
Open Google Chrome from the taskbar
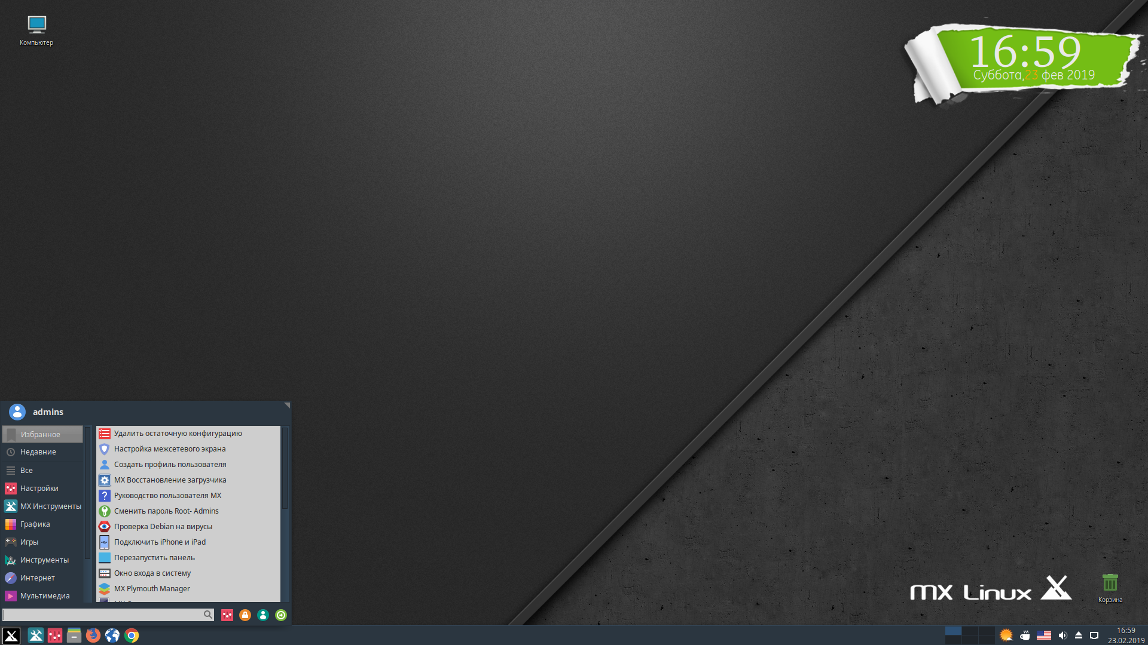click(132, 635)
